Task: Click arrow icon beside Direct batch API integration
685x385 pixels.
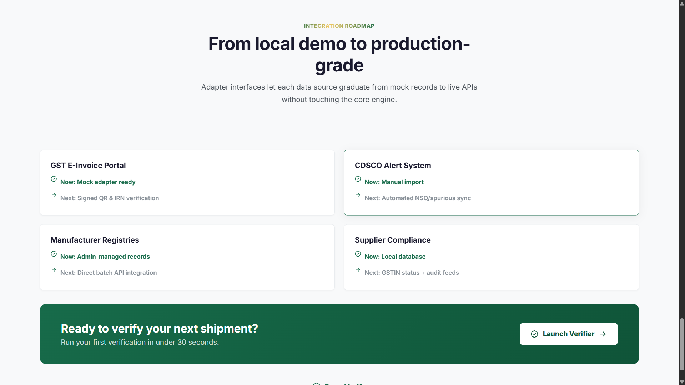Action: click(x=54, y=270)
